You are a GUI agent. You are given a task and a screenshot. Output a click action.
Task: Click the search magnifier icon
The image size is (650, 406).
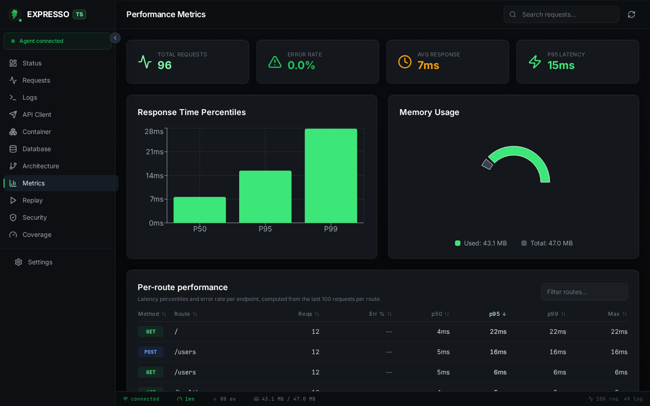(x=513, y=14)
